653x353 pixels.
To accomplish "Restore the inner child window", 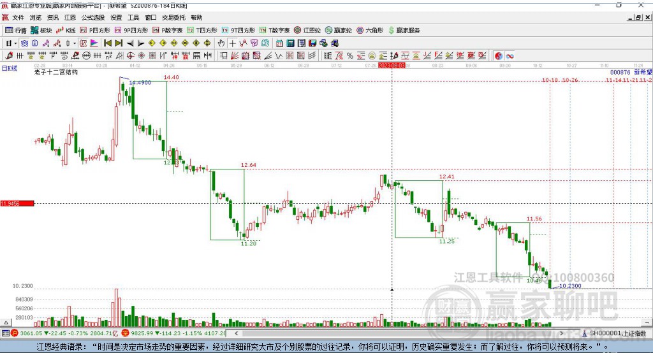I will click(638, 17).
